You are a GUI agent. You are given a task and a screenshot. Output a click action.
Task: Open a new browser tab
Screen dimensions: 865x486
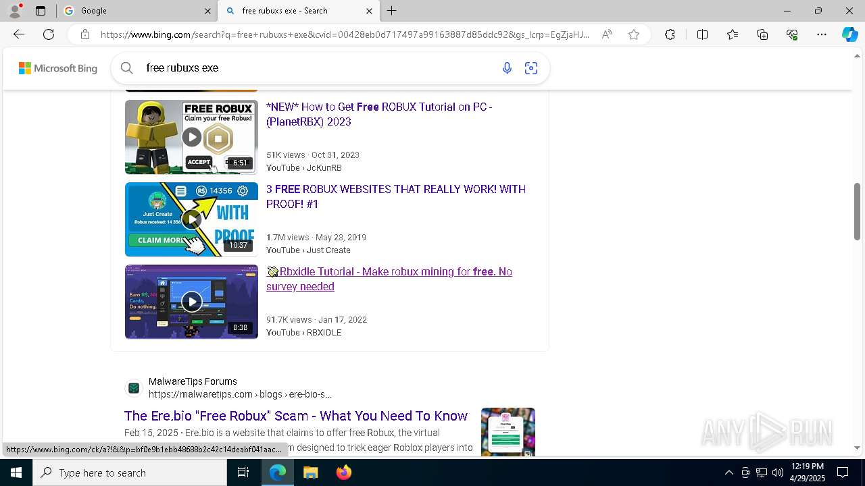(x=392, y=11)
